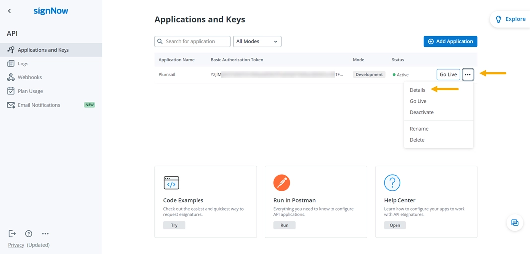The width and height of the screenshot is (530, 254).
Task: Click the Help Center question icon
Action: point(392,183)
